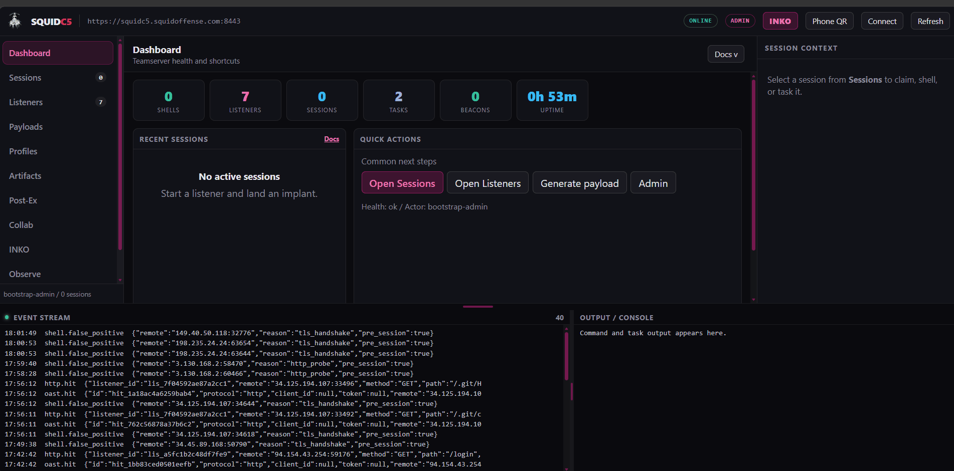Viewport: 954px width, 471px height.
Task: Click the 'Health: ok / Actor: bootstrap-admin' text
Action: [x=424, y=206]
